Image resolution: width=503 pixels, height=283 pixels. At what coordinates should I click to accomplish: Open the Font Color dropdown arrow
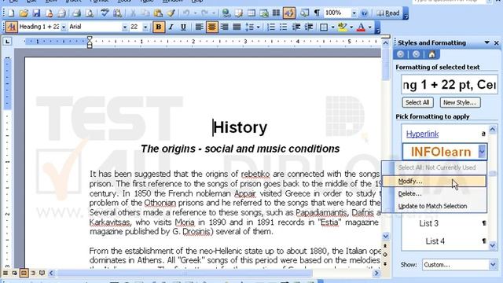click(x=370, y=27)
